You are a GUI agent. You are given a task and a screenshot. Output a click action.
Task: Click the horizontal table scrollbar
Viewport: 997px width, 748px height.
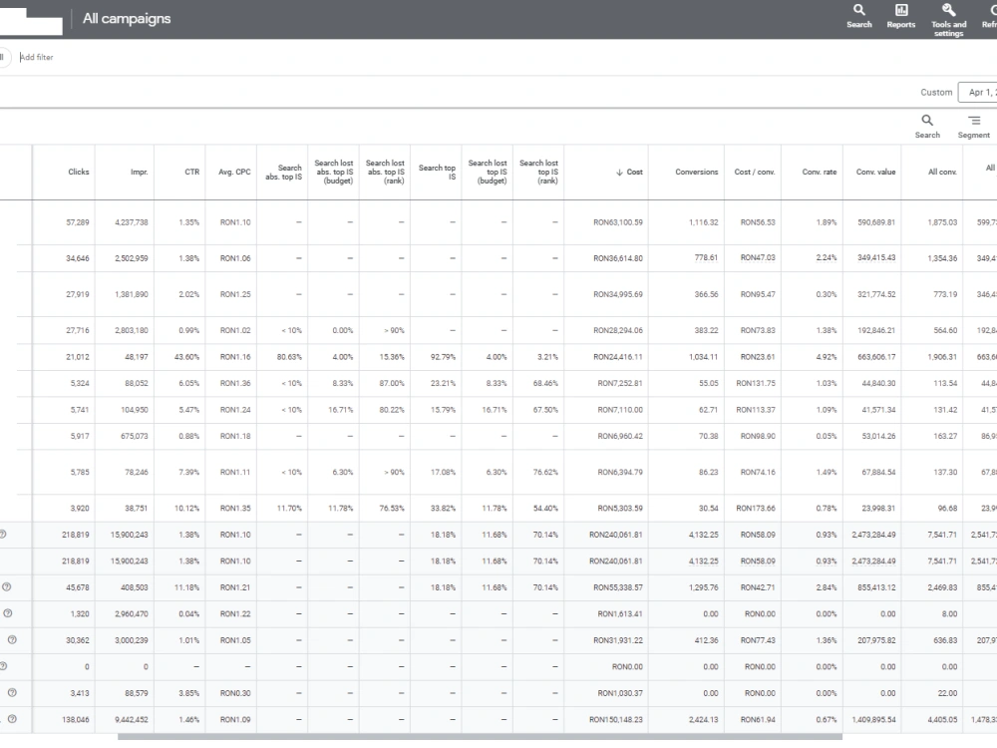click(481, 737)
